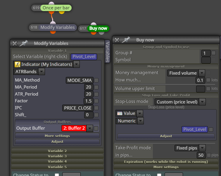
Task: Click orange output connector of Buy now block
Action: 94,33
